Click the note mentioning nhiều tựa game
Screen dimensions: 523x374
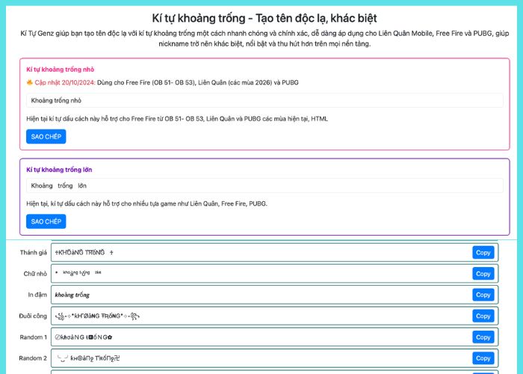[146, 203]
